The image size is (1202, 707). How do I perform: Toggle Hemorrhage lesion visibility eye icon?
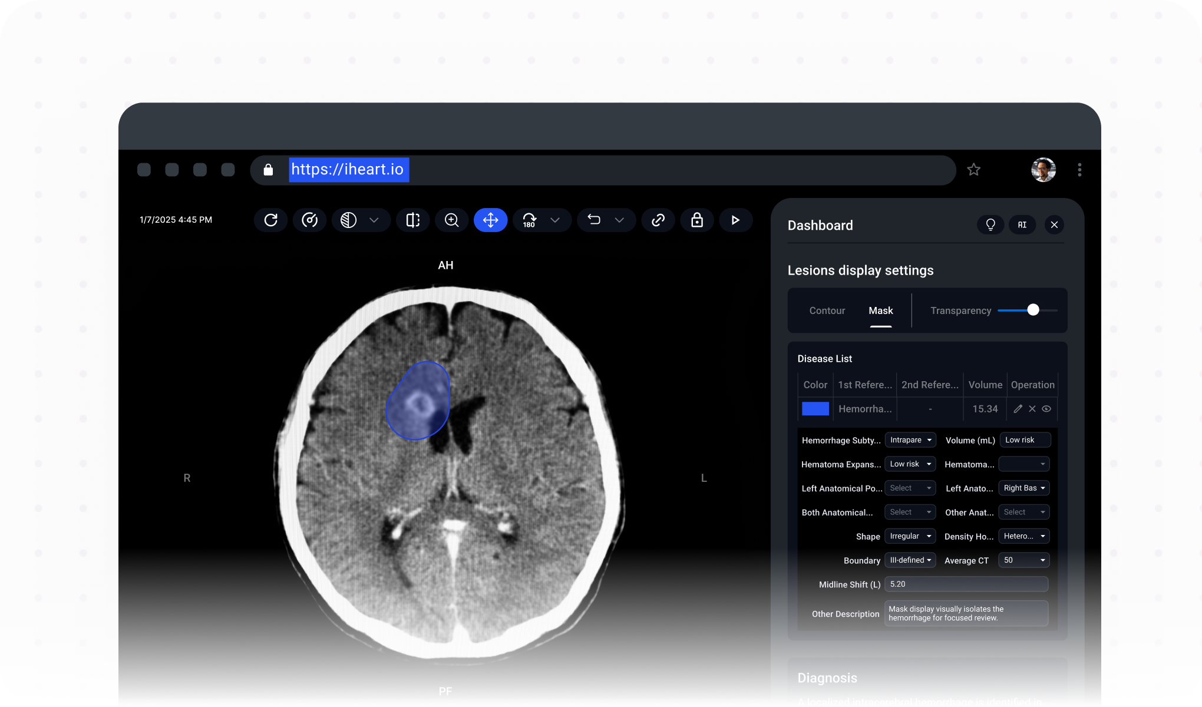(1046, 409)
